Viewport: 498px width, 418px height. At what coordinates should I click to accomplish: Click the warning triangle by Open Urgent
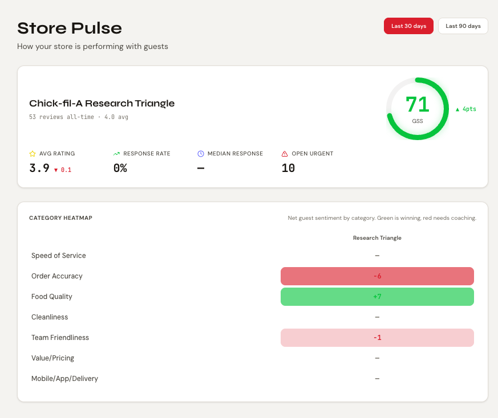coord(285,154)
